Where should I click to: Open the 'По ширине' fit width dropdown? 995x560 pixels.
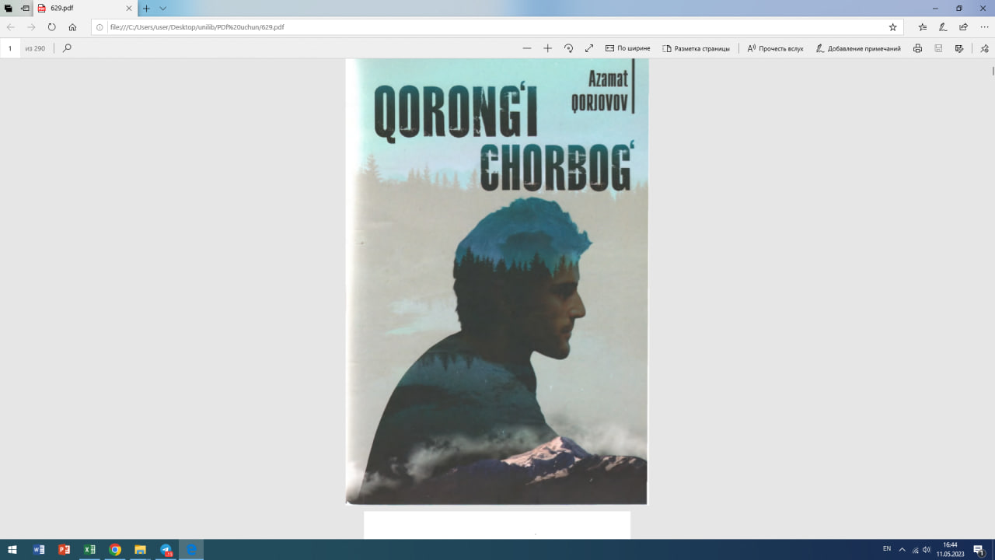(x=627, y=47)
